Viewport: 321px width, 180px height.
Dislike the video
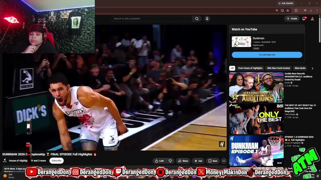(170, 161)
